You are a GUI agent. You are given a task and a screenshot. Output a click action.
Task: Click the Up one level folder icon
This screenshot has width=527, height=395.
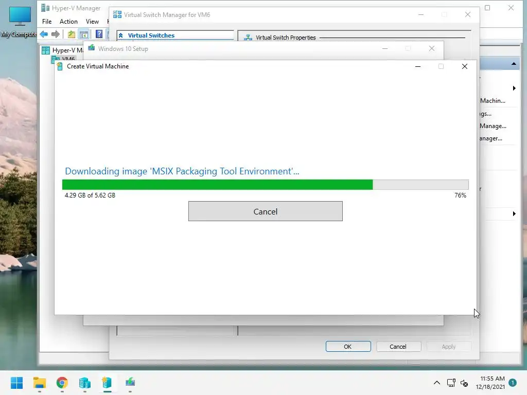(x=71, y=34)
